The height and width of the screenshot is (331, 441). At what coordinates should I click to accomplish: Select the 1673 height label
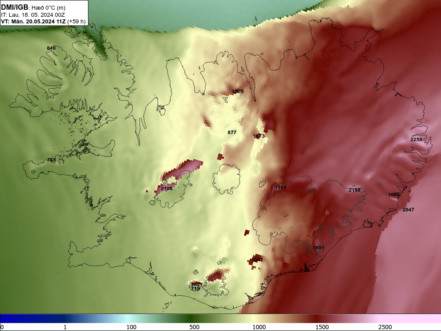pos(259,136)
